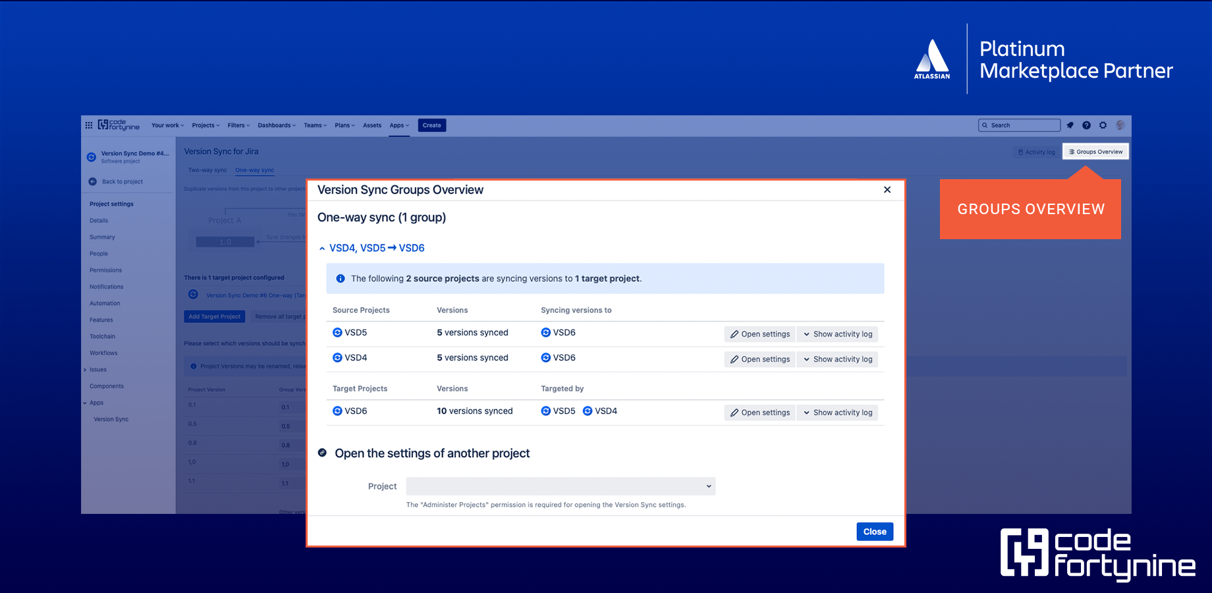Collapse the VSD4, VSD5 → VSD6 group
This screenshot has height=593, width=1212.
click(x=321, y=248)
